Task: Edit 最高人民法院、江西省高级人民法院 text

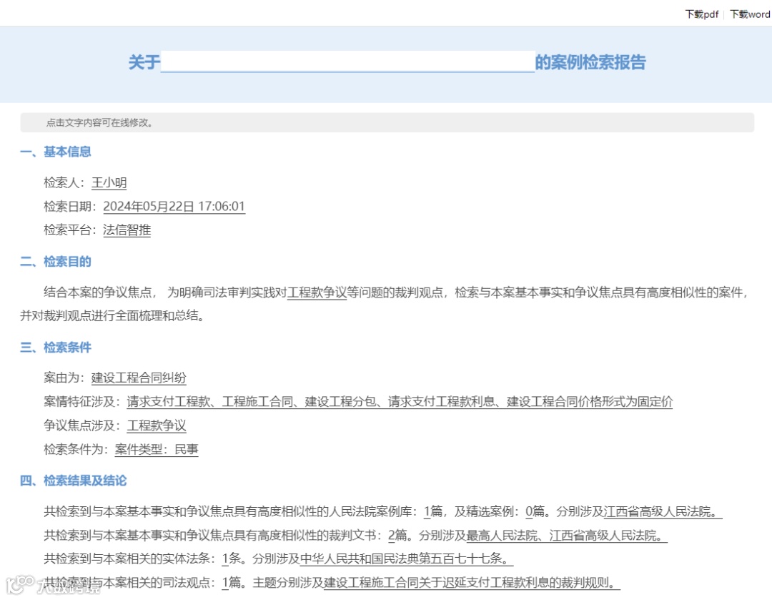Action: point(567,535)
